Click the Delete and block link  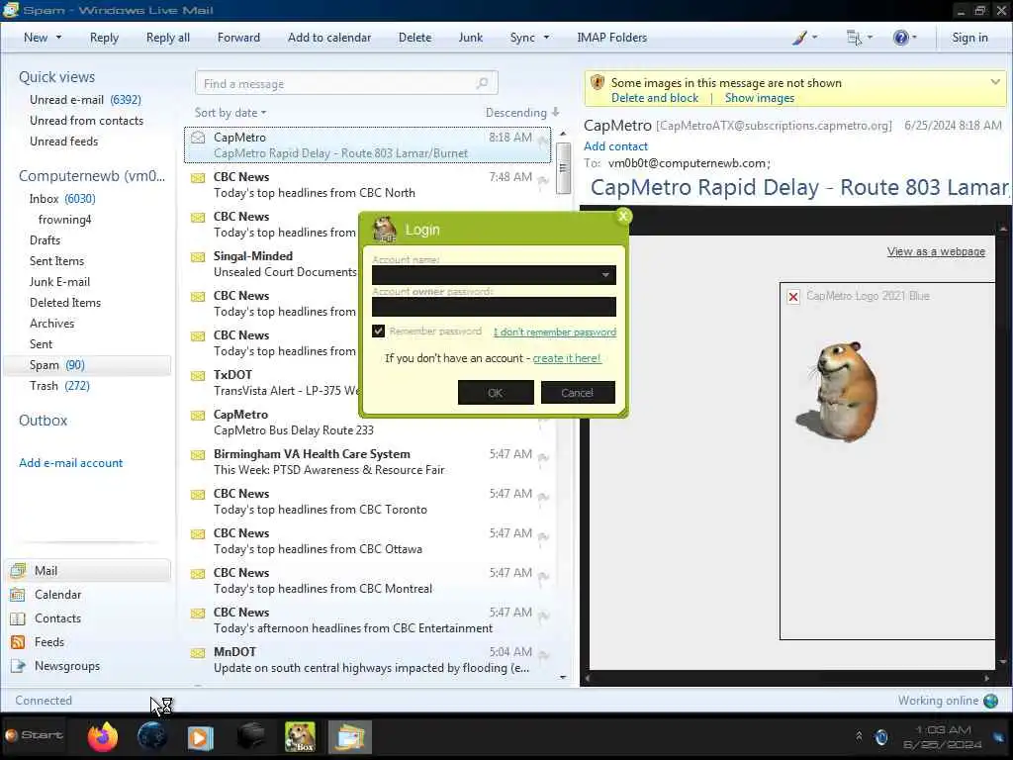pos(655,98)
